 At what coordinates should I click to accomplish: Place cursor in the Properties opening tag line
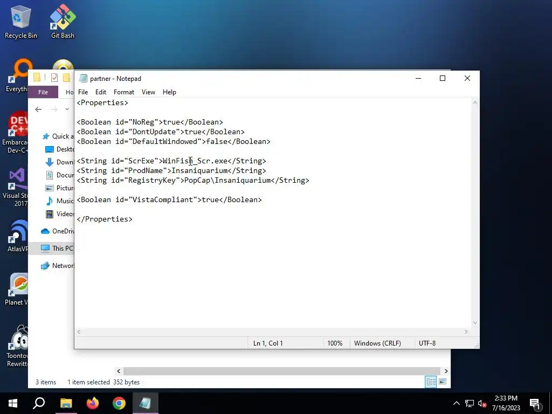(x=102, y=103)
